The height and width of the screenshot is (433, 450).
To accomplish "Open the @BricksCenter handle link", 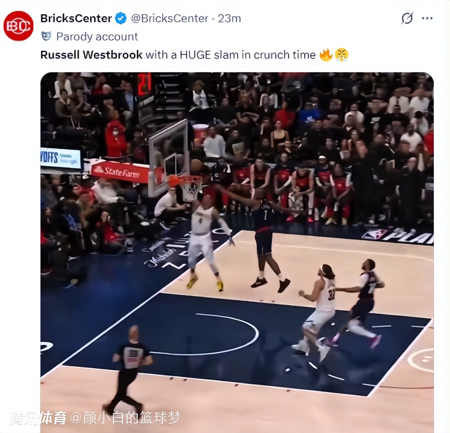I will pyautogui.click(x=170, y=18).
